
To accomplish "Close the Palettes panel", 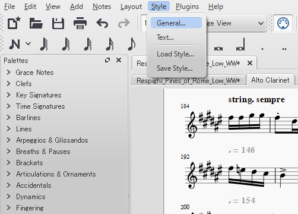I will pos(119,60).
